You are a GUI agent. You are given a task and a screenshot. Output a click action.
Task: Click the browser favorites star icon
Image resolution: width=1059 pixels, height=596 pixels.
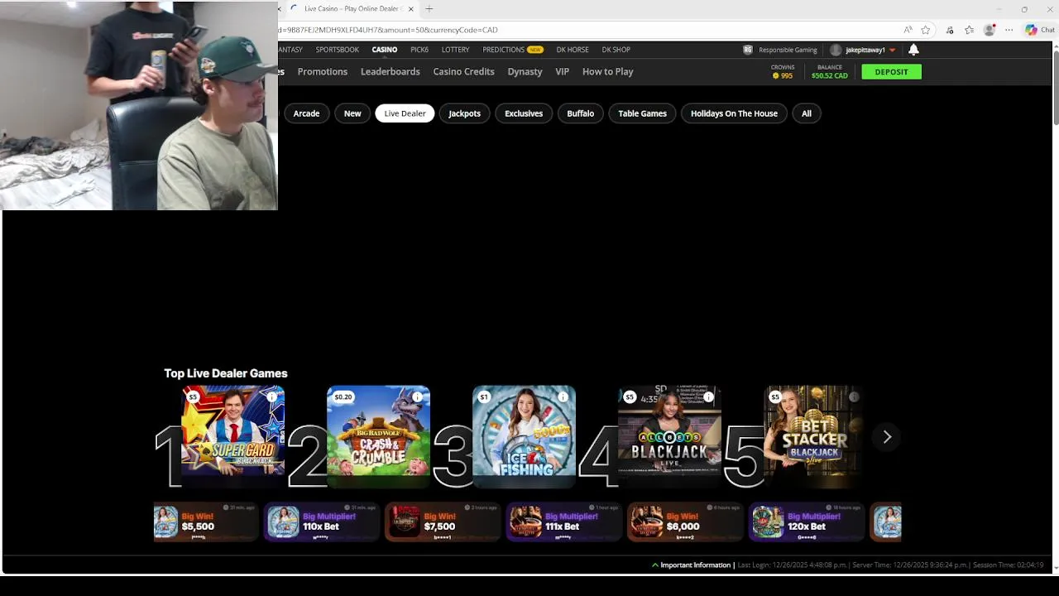point(926,30)
